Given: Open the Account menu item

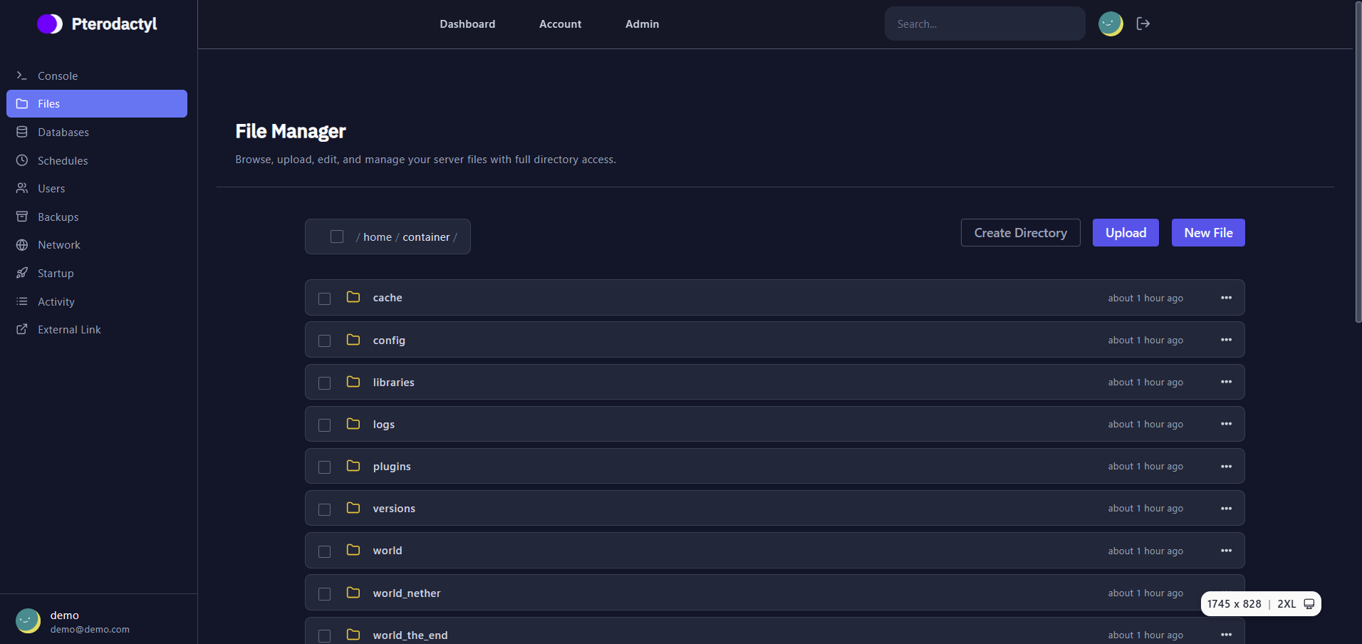Looking at the screenshot, I should pyautogui.click(x=560, y=24).
